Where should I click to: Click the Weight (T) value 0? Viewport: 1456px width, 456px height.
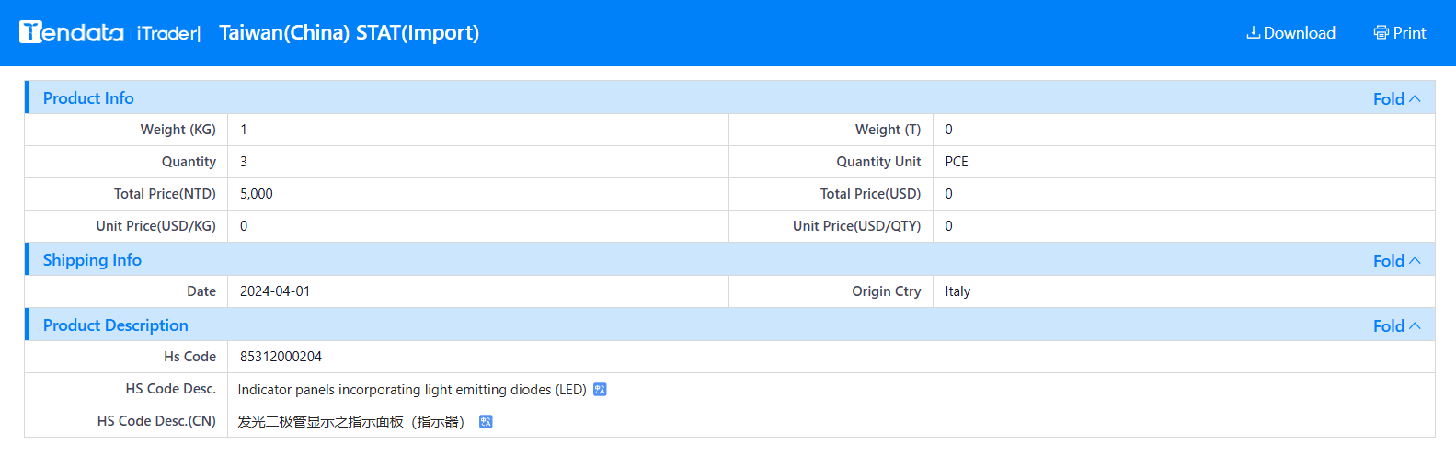click(948, 130)
